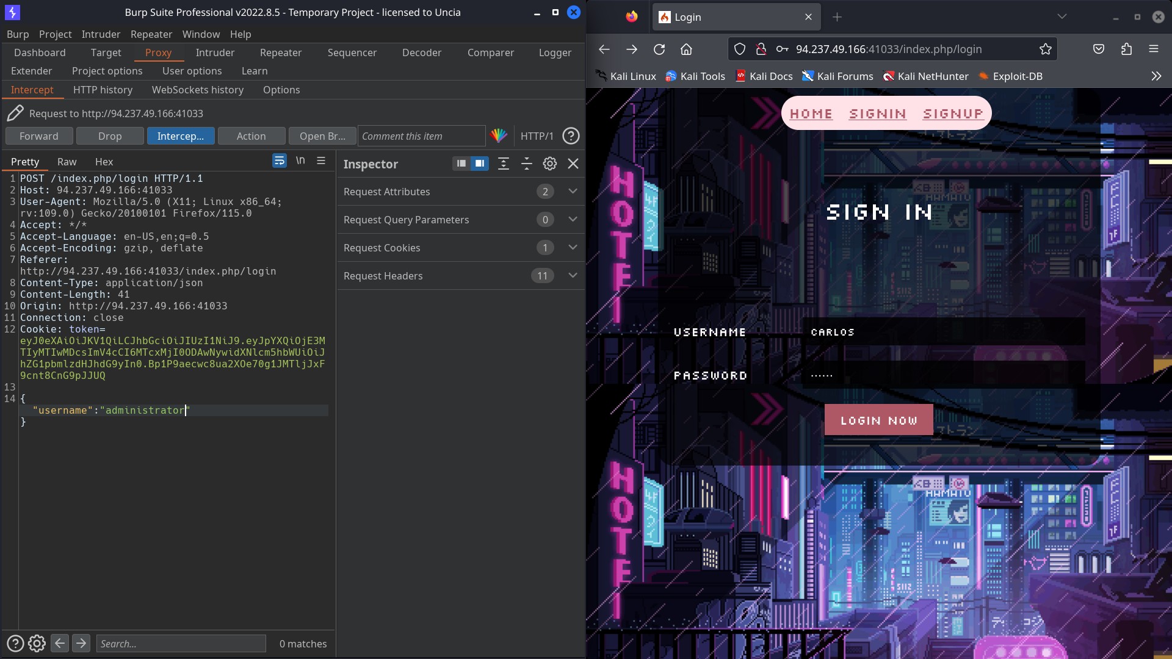Toggle the Intercept is on button
This screenshot has height=659, width=1172.
click(x=181, y=136)
